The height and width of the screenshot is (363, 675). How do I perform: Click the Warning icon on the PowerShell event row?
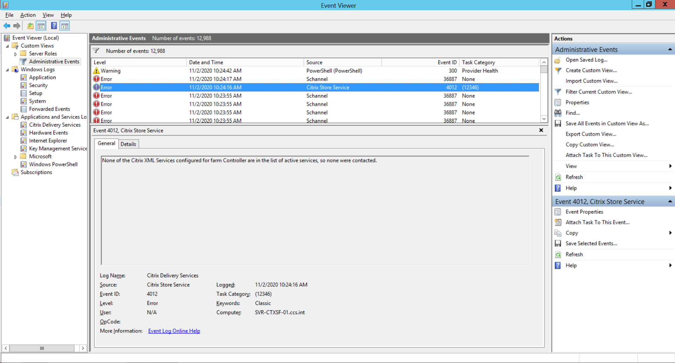tap(96, 71)
